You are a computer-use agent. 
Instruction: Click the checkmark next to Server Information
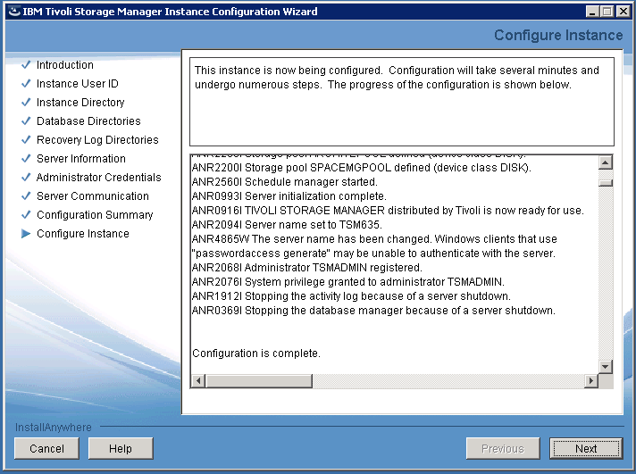(26, 158)
